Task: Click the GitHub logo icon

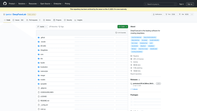Action: coord(5,3)
